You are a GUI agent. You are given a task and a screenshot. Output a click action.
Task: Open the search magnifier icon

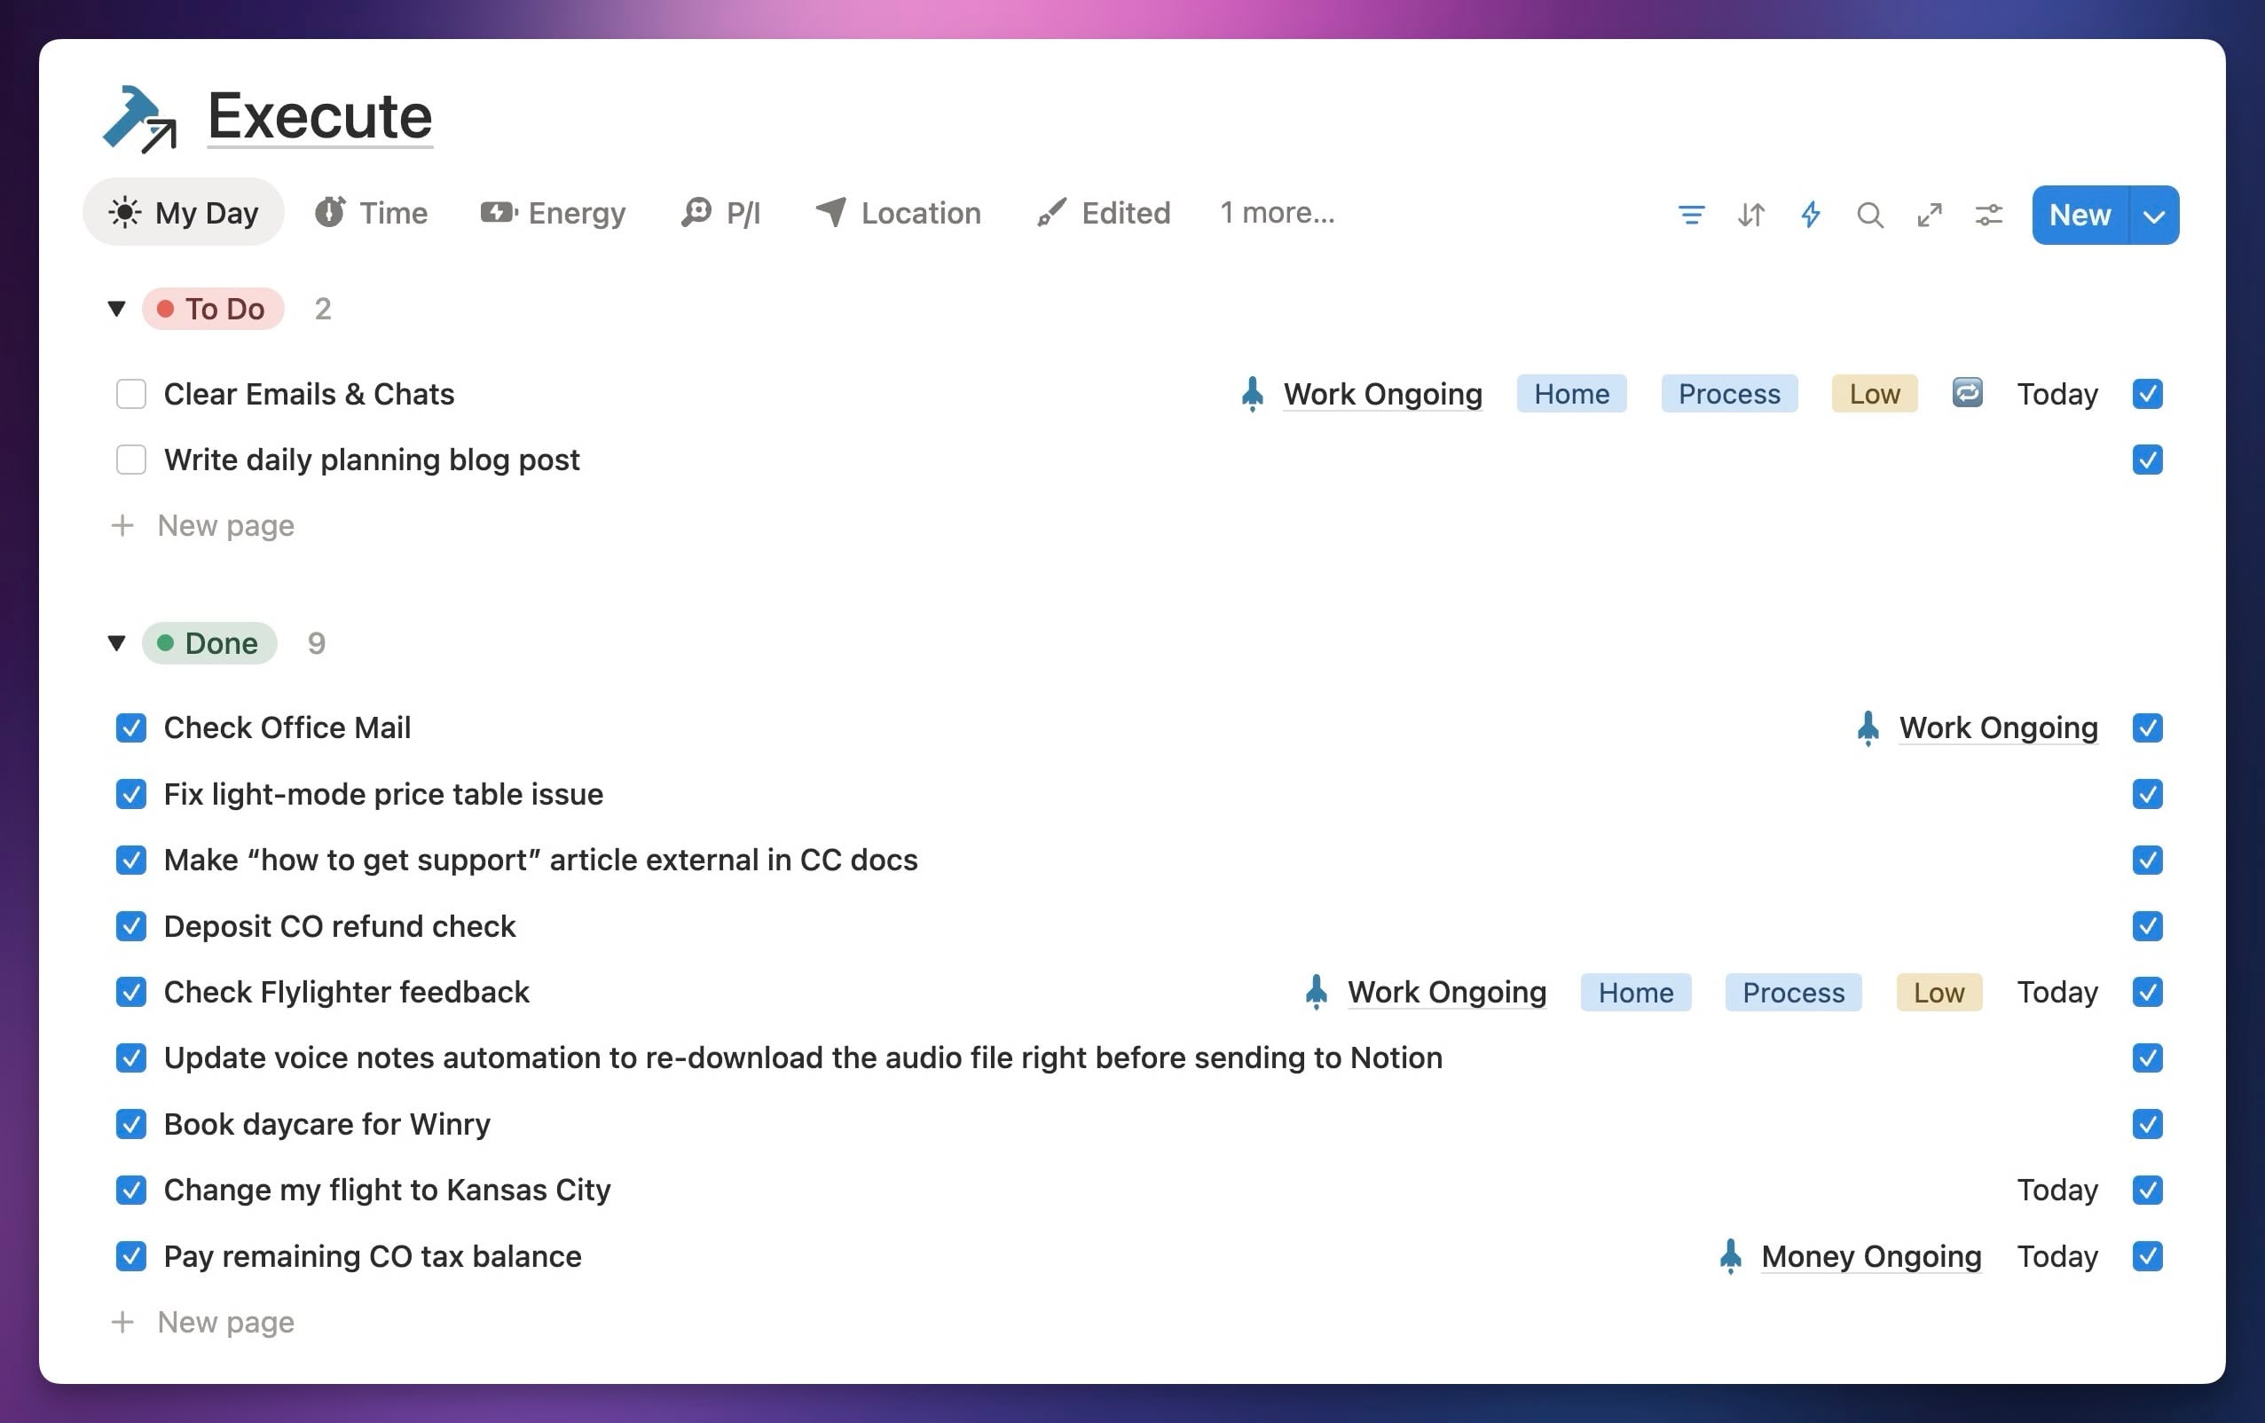pyautogui.click(x=1869, y=216)
